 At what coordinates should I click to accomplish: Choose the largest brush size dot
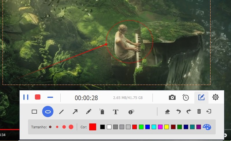coord(71,127)
